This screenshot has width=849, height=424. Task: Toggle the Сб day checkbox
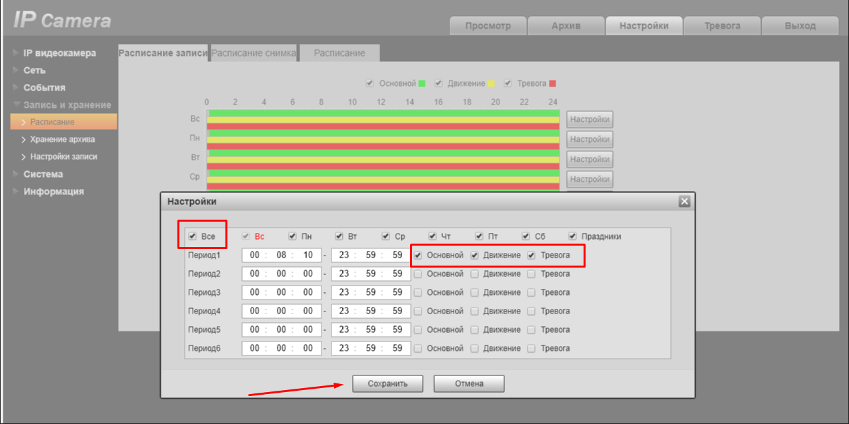[526, 236]
